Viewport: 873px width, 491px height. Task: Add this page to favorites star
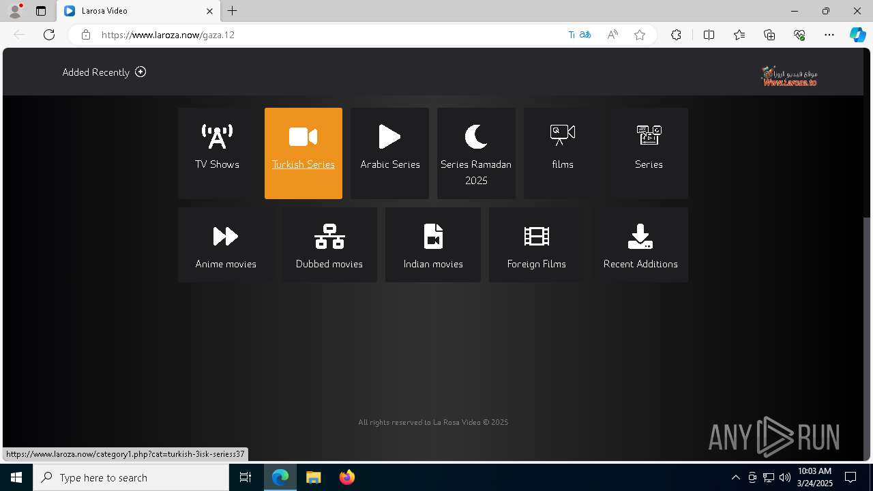tap(640, 35)
